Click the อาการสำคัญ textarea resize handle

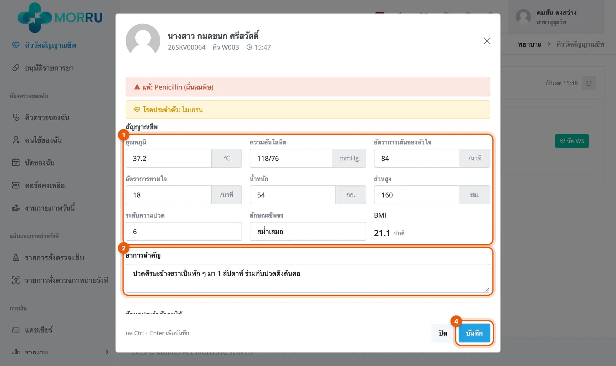point(487,289)
